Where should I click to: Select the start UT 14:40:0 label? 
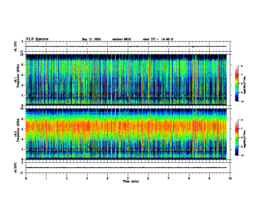pyautogui.click(x=158, y=39)
